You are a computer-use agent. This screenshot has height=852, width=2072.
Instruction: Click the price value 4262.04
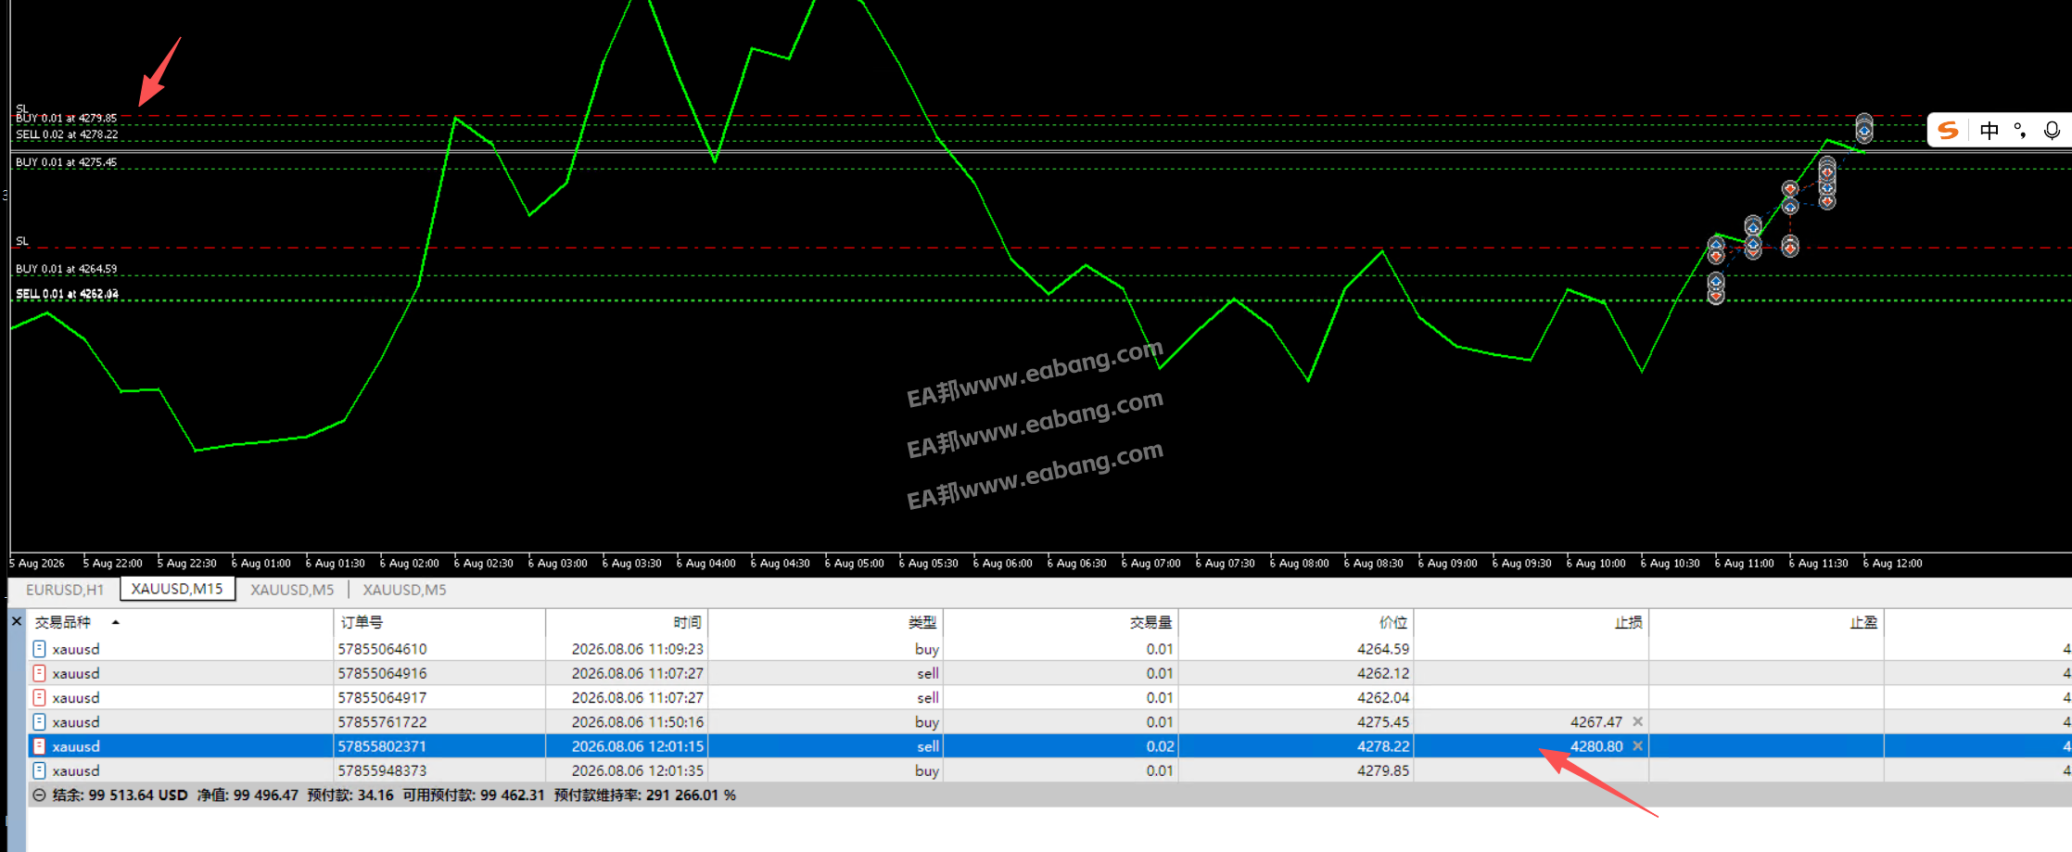click(1382, 697)
